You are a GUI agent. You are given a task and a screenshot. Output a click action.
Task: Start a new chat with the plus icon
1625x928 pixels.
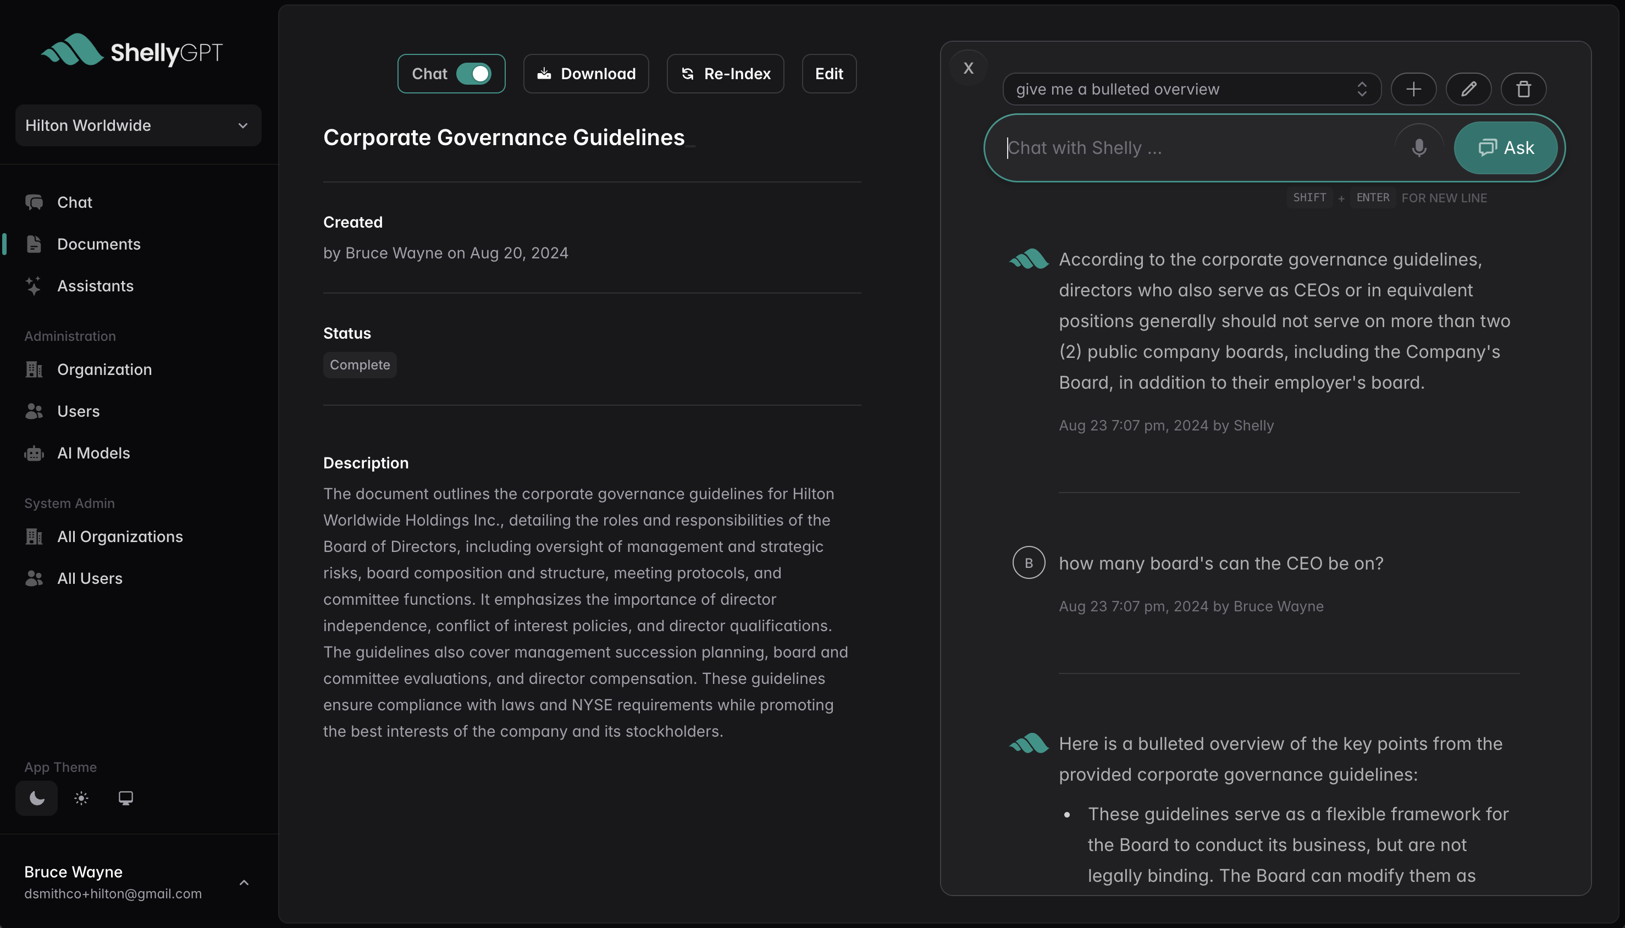click(1414, 89)
